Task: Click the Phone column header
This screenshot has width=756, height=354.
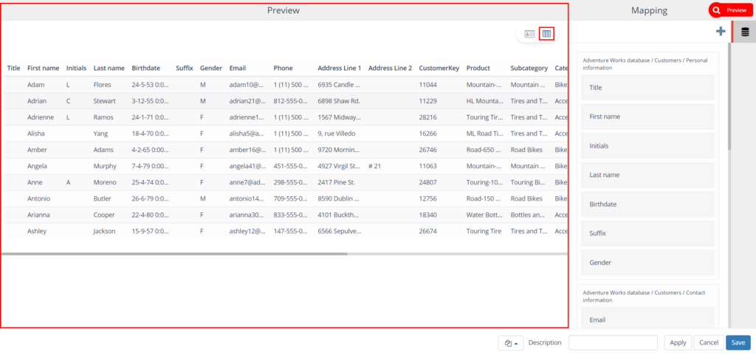Action: 283,69
